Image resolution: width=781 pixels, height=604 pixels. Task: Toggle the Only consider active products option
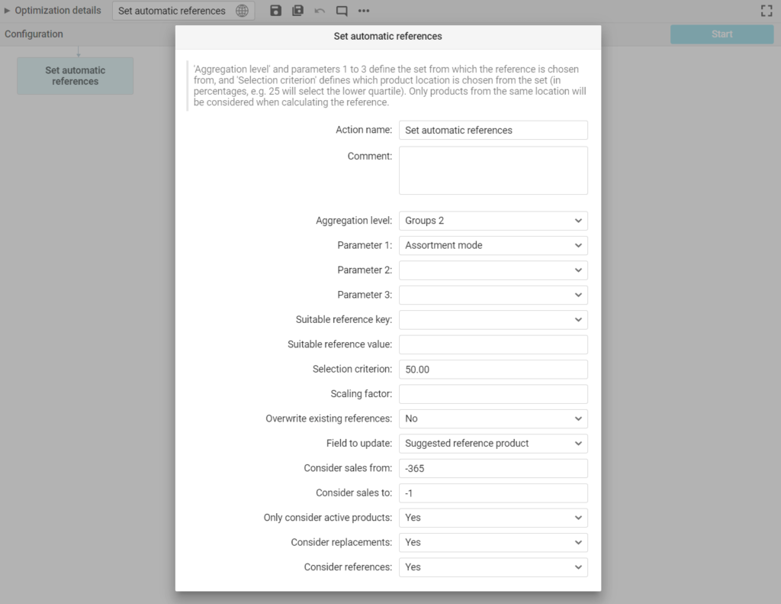click(x=493, y=517)
